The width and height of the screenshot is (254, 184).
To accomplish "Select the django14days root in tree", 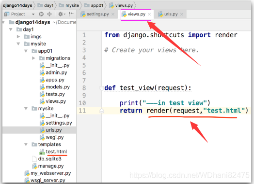I will (32, 22).
